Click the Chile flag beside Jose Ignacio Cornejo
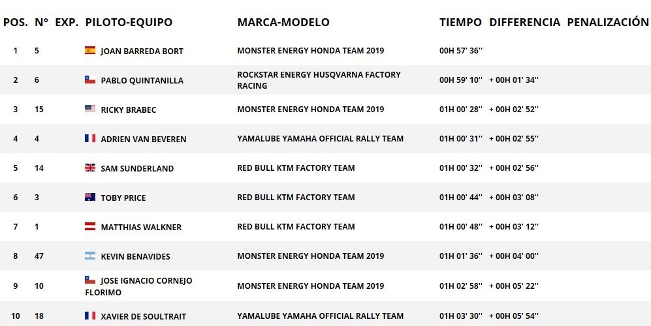651x326 pixels. pyautogui.click(x=90, y=280)
